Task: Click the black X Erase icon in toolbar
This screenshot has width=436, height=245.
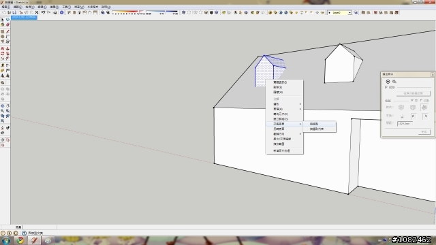Action: [x=37, y=12]
